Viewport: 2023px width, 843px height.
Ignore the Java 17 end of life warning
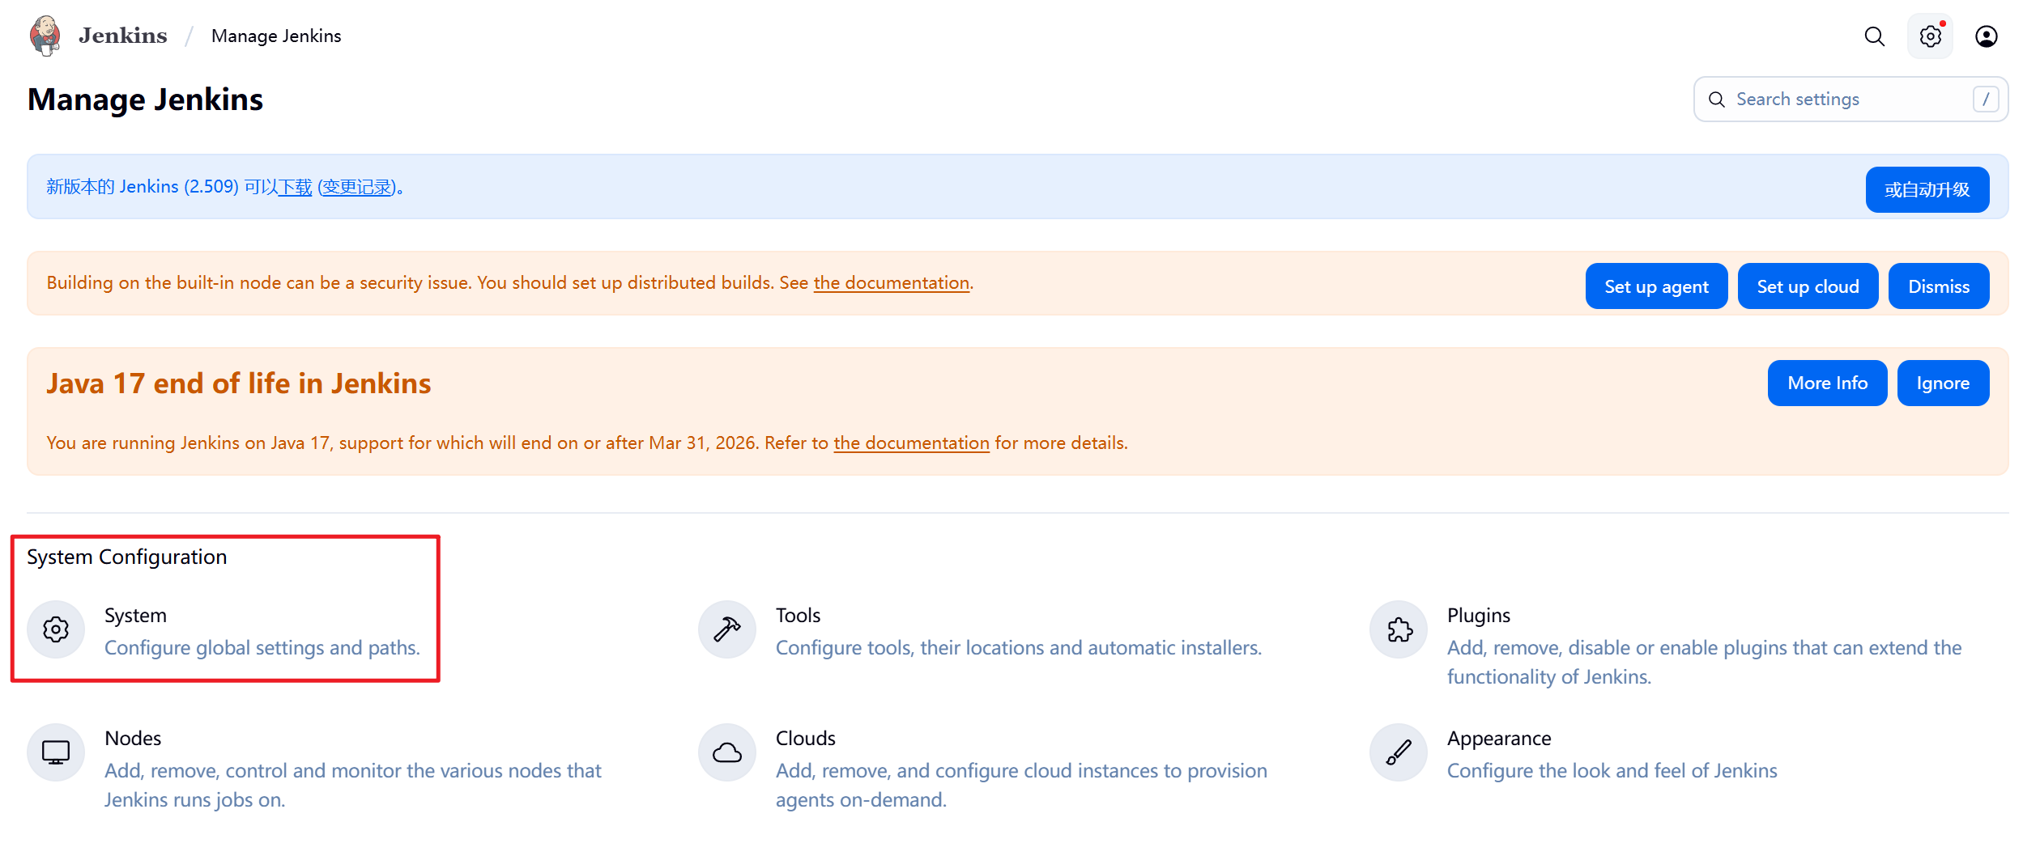1942,383
